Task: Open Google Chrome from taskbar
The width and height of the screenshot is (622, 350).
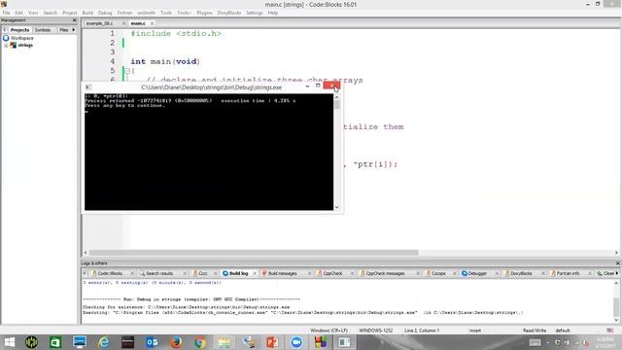Action: 200,342
